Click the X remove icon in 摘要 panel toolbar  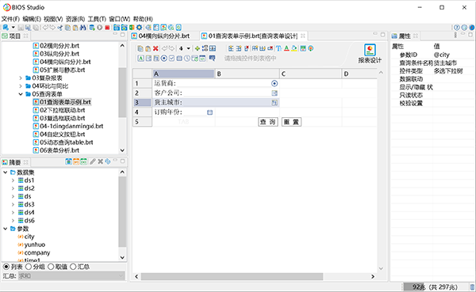[101, 161]
